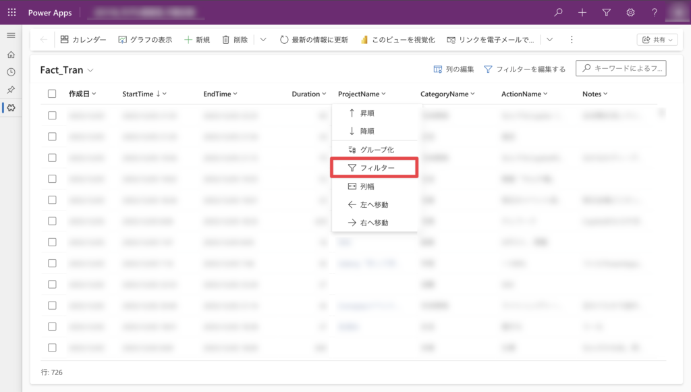This screenshot has width=691, height=392.
Task: Click the search magnifier in header
Action: coord(558,12)
